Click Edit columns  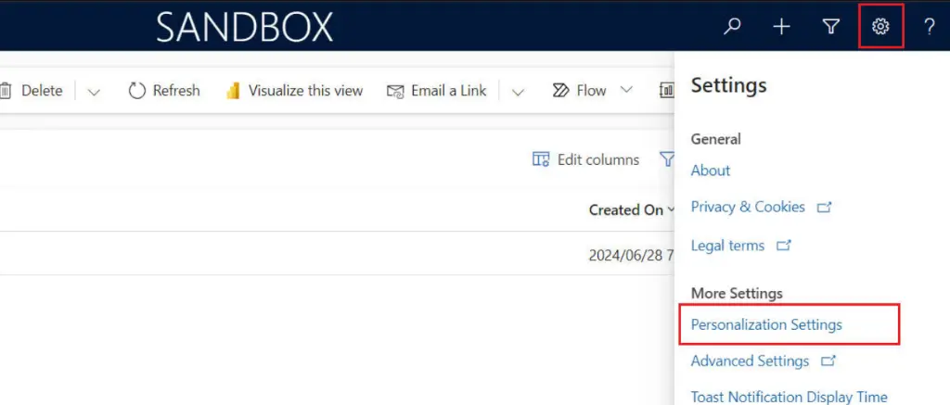[585, 160]
